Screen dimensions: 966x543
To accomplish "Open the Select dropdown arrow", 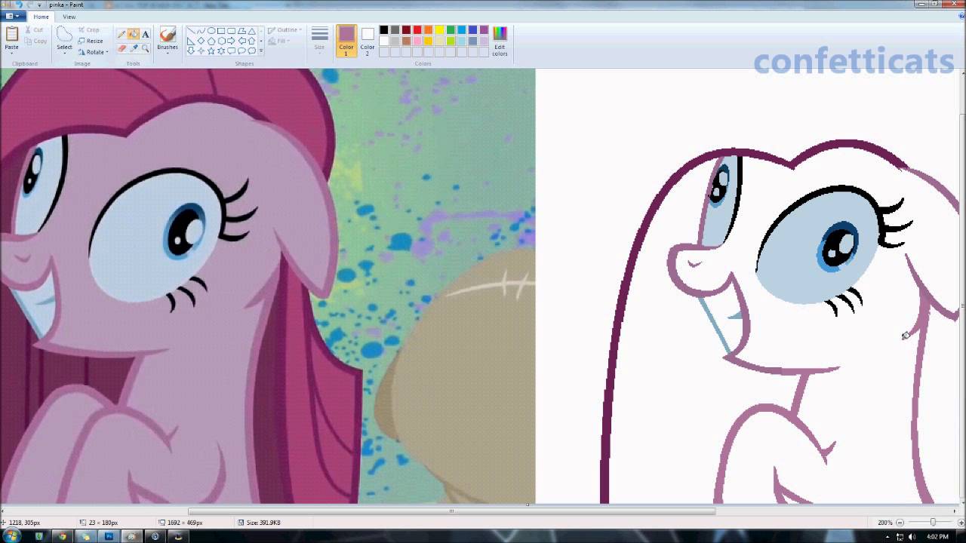I will click(x=64, y=52).
